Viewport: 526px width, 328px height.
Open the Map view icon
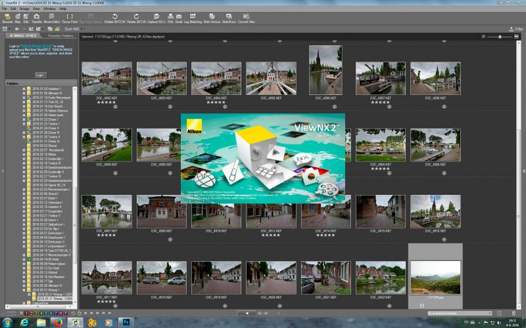[x=18, y=18]
